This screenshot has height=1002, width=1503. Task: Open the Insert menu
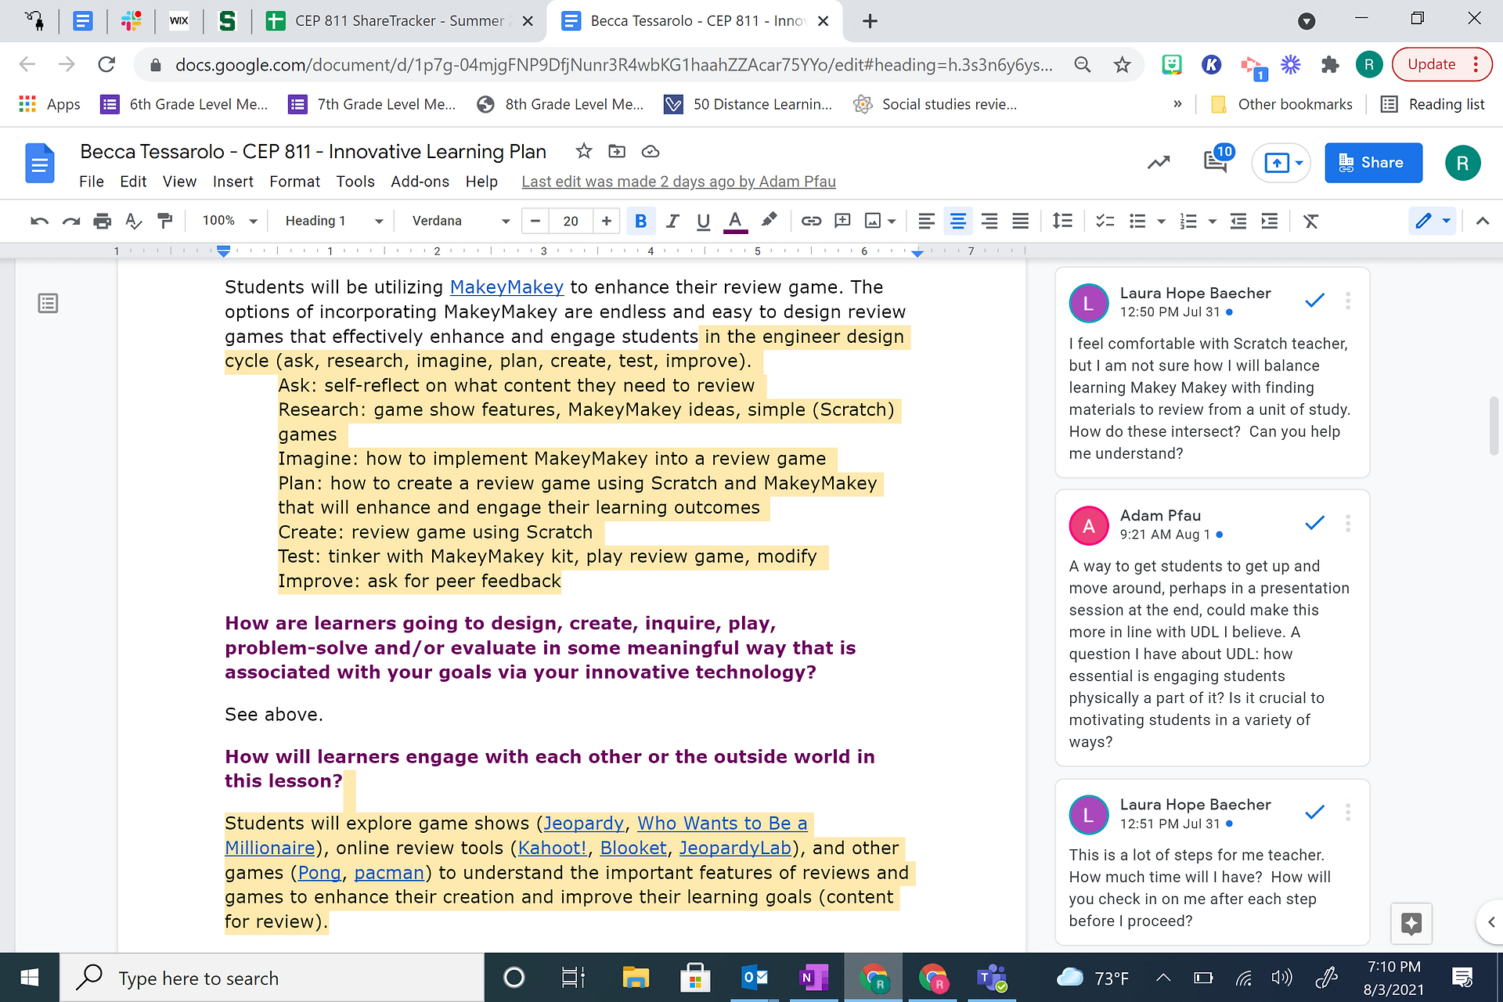click(x=233, y=182)
